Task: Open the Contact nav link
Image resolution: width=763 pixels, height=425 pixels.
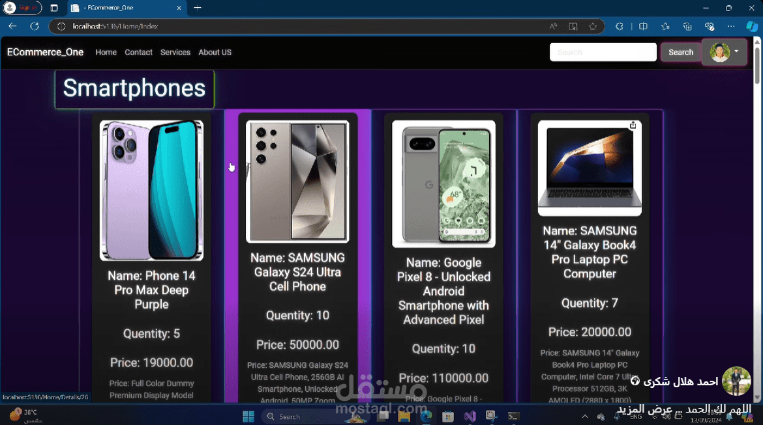Action: [138, 52]
